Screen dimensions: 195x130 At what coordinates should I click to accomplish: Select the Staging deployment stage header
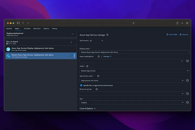(x=41, y=34)
